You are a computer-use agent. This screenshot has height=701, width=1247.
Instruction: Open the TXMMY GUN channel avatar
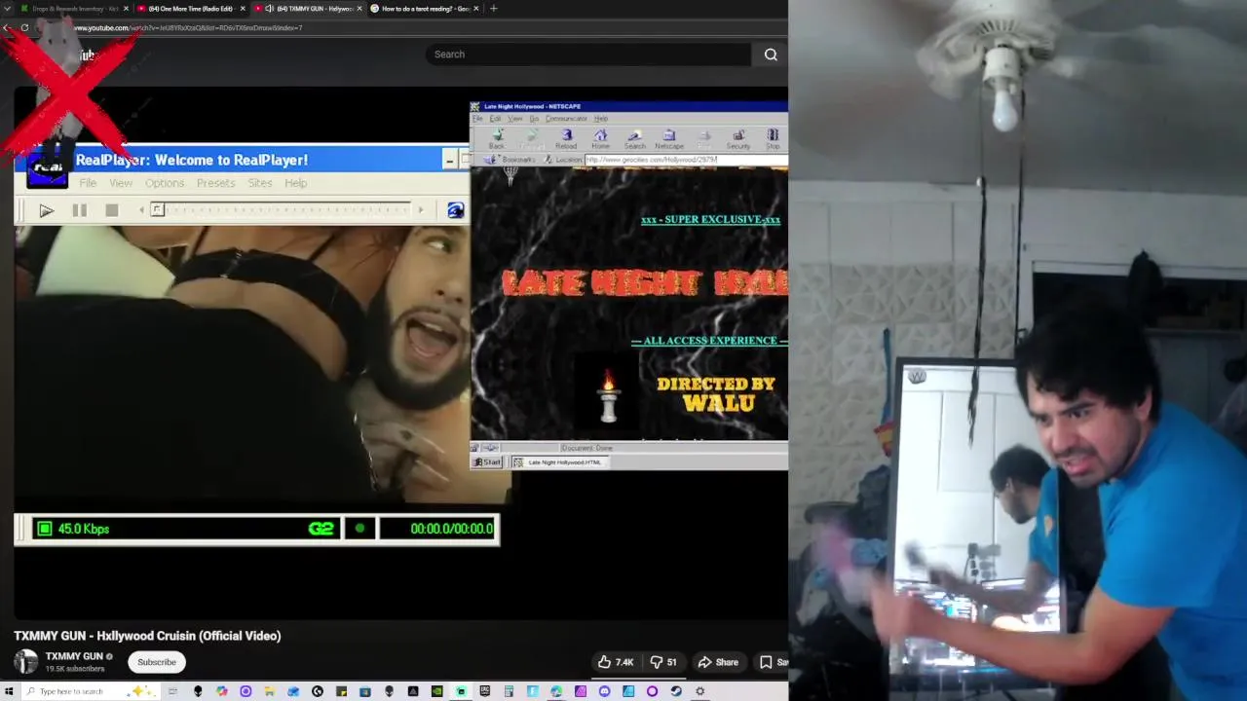click(x=26, y=662)
